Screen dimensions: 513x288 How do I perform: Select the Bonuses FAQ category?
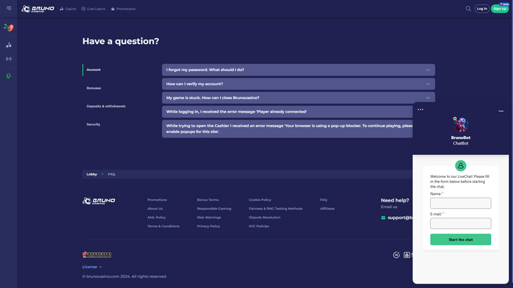click(94, 88)
